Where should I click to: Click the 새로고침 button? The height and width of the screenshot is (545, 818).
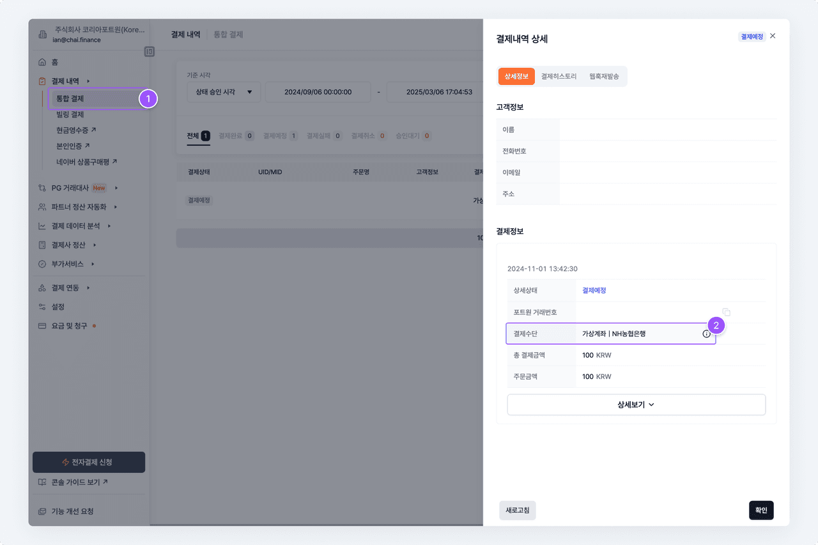point(517,510)
